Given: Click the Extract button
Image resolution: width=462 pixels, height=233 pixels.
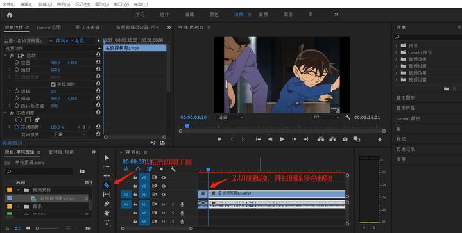Looking at the screenshot, I should (x=332, y=140).
